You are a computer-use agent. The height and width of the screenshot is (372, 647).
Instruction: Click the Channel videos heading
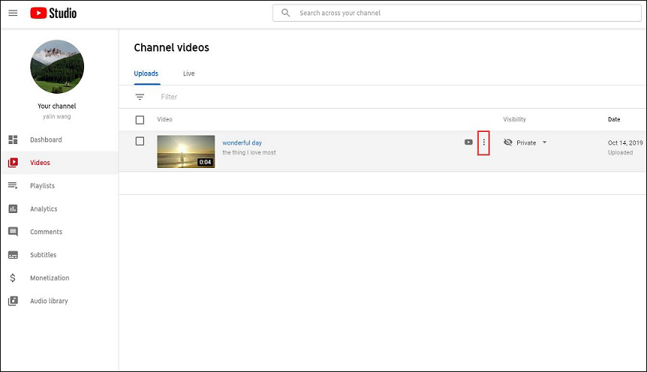coord(172,48)
